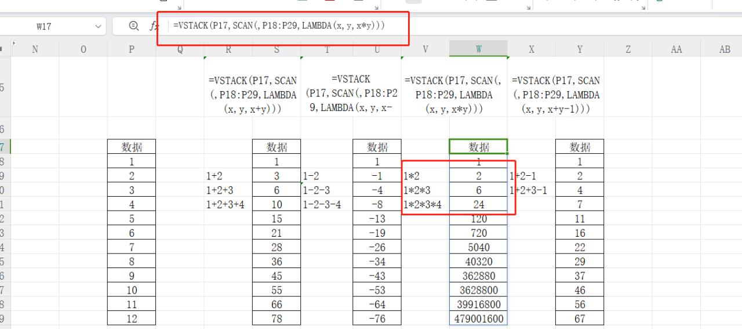Select column header U
This screenshot has height=329, width=742.
[x=377, y=49]
